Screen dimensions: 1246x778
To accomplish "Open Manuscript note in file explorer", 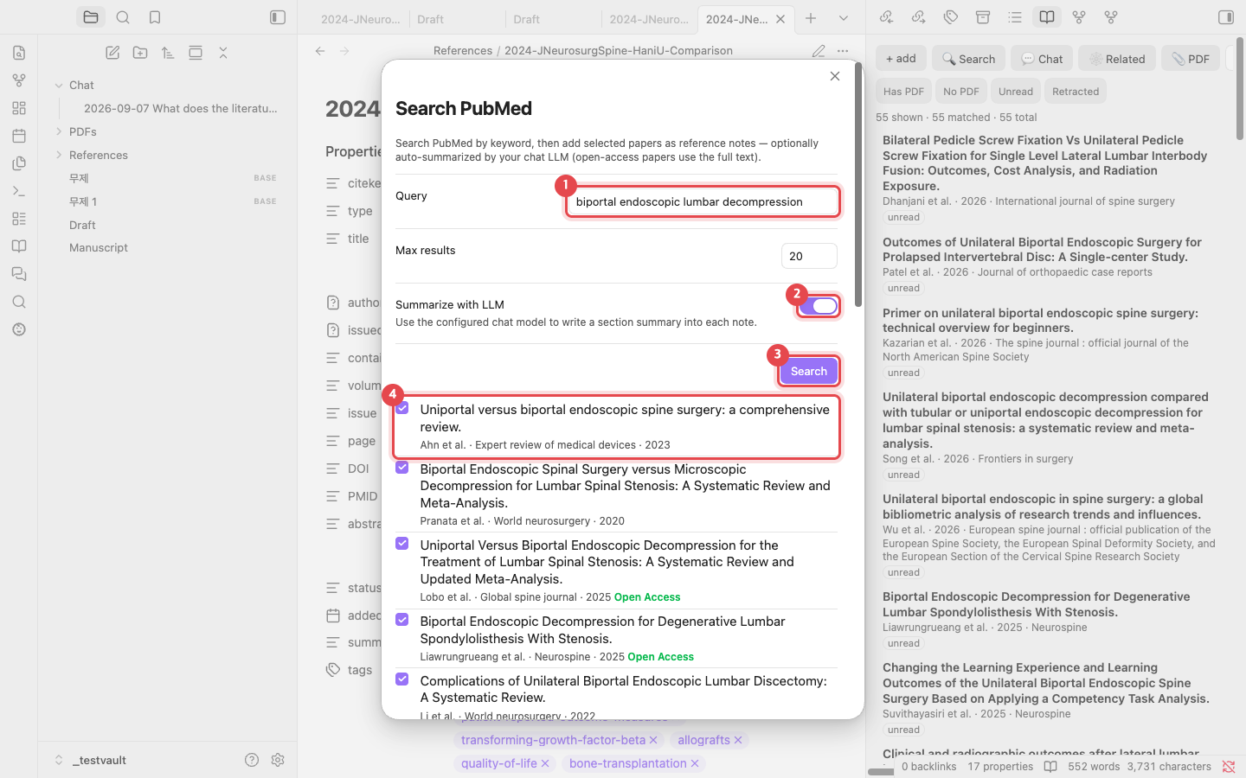I will [x=99, y=247].
